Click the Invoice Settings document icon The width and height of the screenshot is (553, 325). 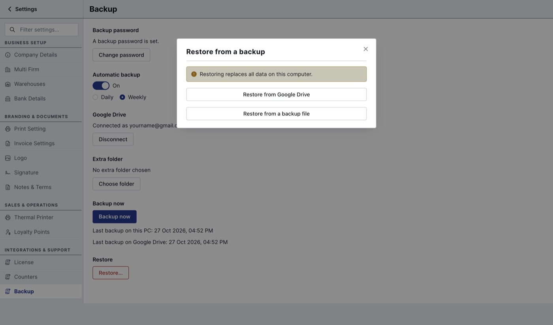coord(8,143)
